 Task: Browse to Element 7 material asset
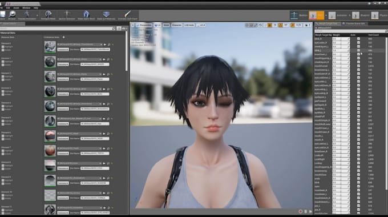(108, 148)
